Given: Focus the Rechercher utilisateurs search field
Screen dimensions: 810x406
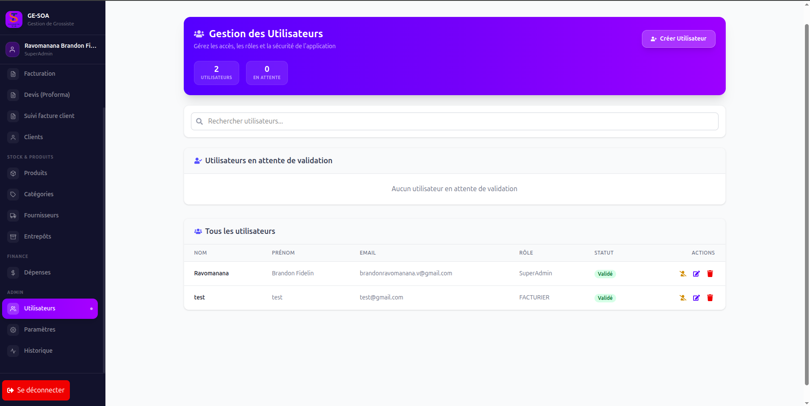Looking at the screenshot, I should (454, 121).
